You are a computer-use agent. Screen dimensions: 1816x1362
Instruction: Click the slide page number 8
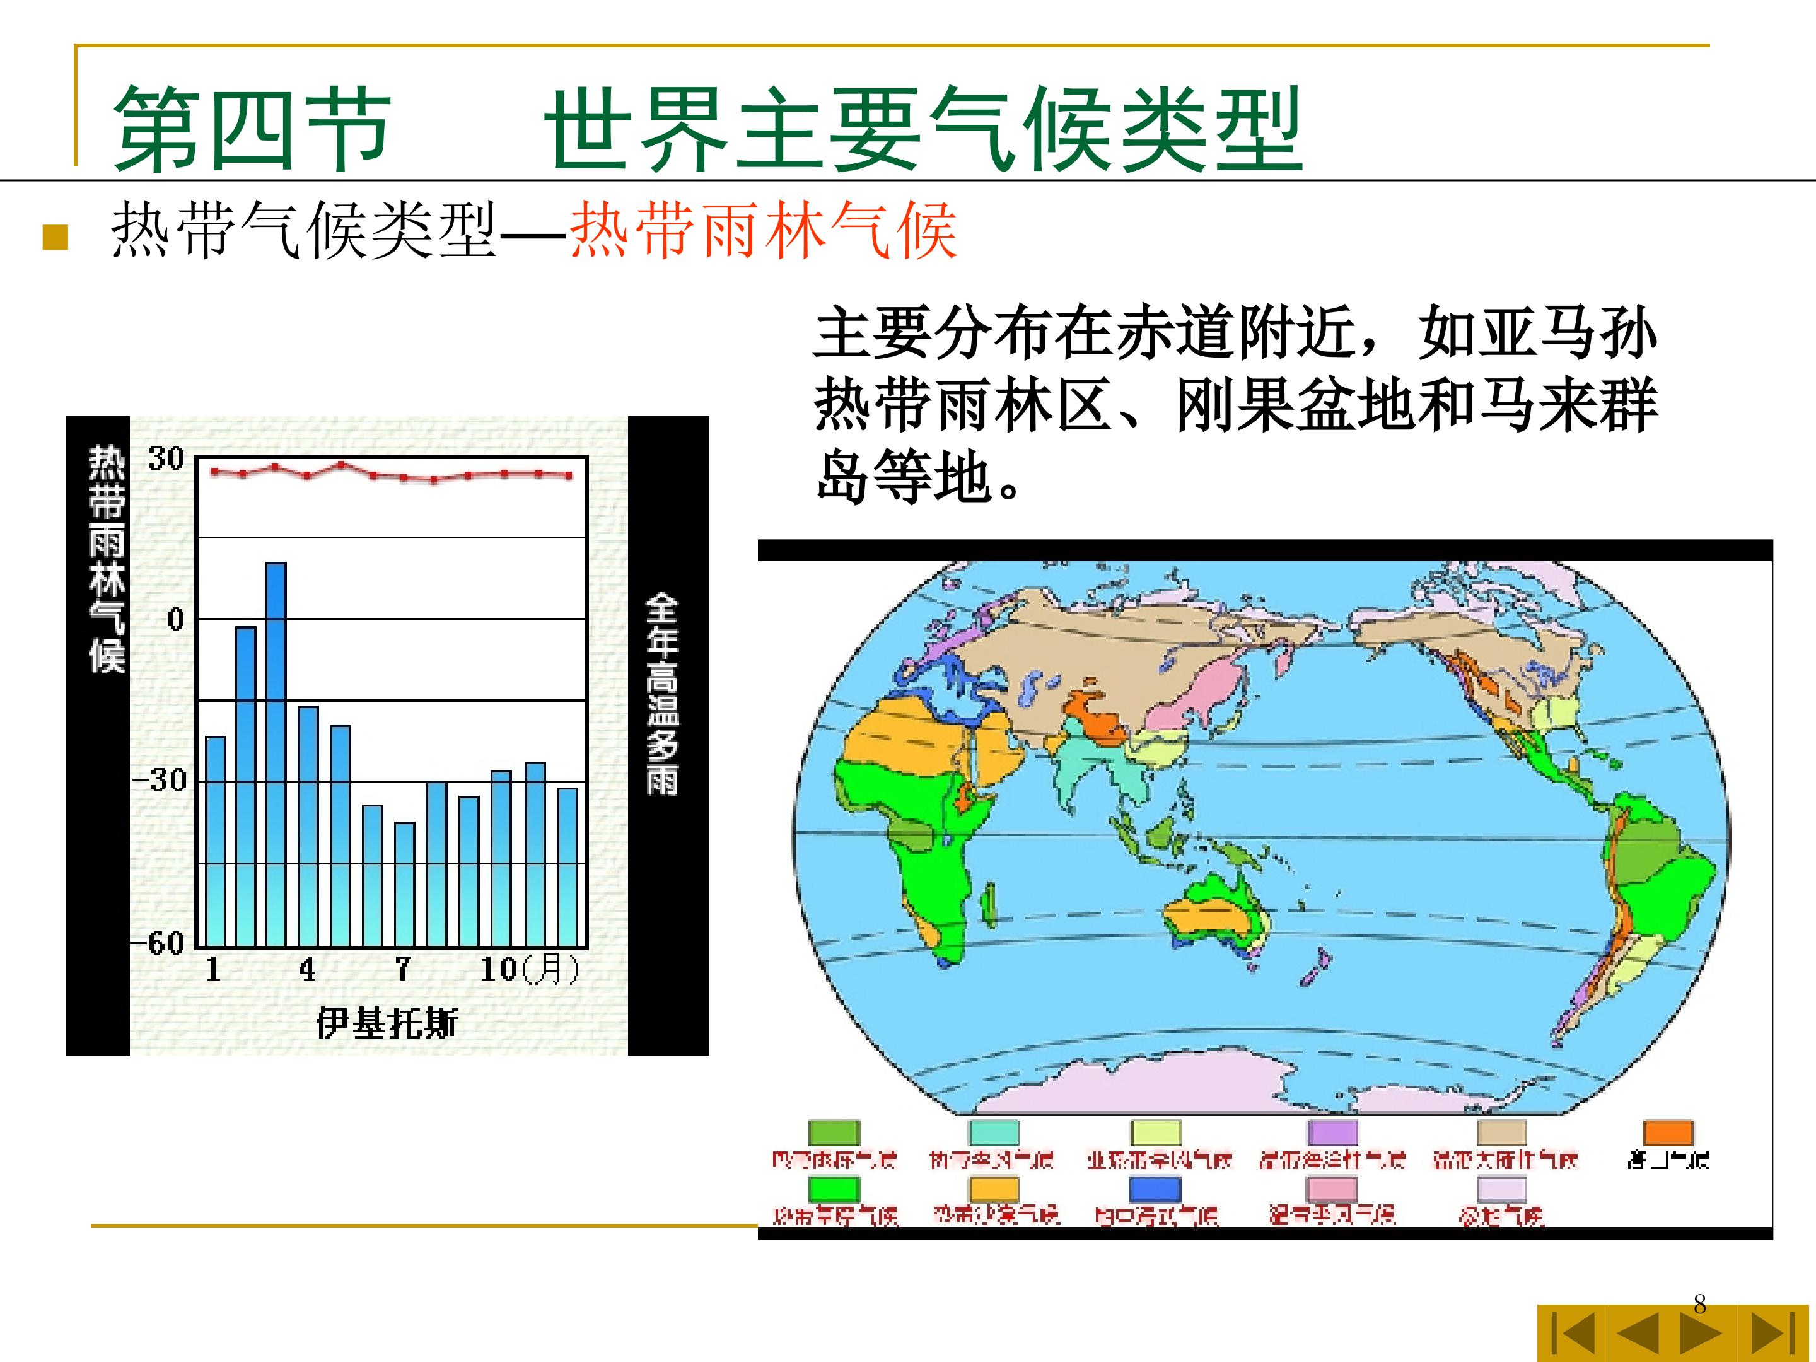[x=1699, y=1304]
